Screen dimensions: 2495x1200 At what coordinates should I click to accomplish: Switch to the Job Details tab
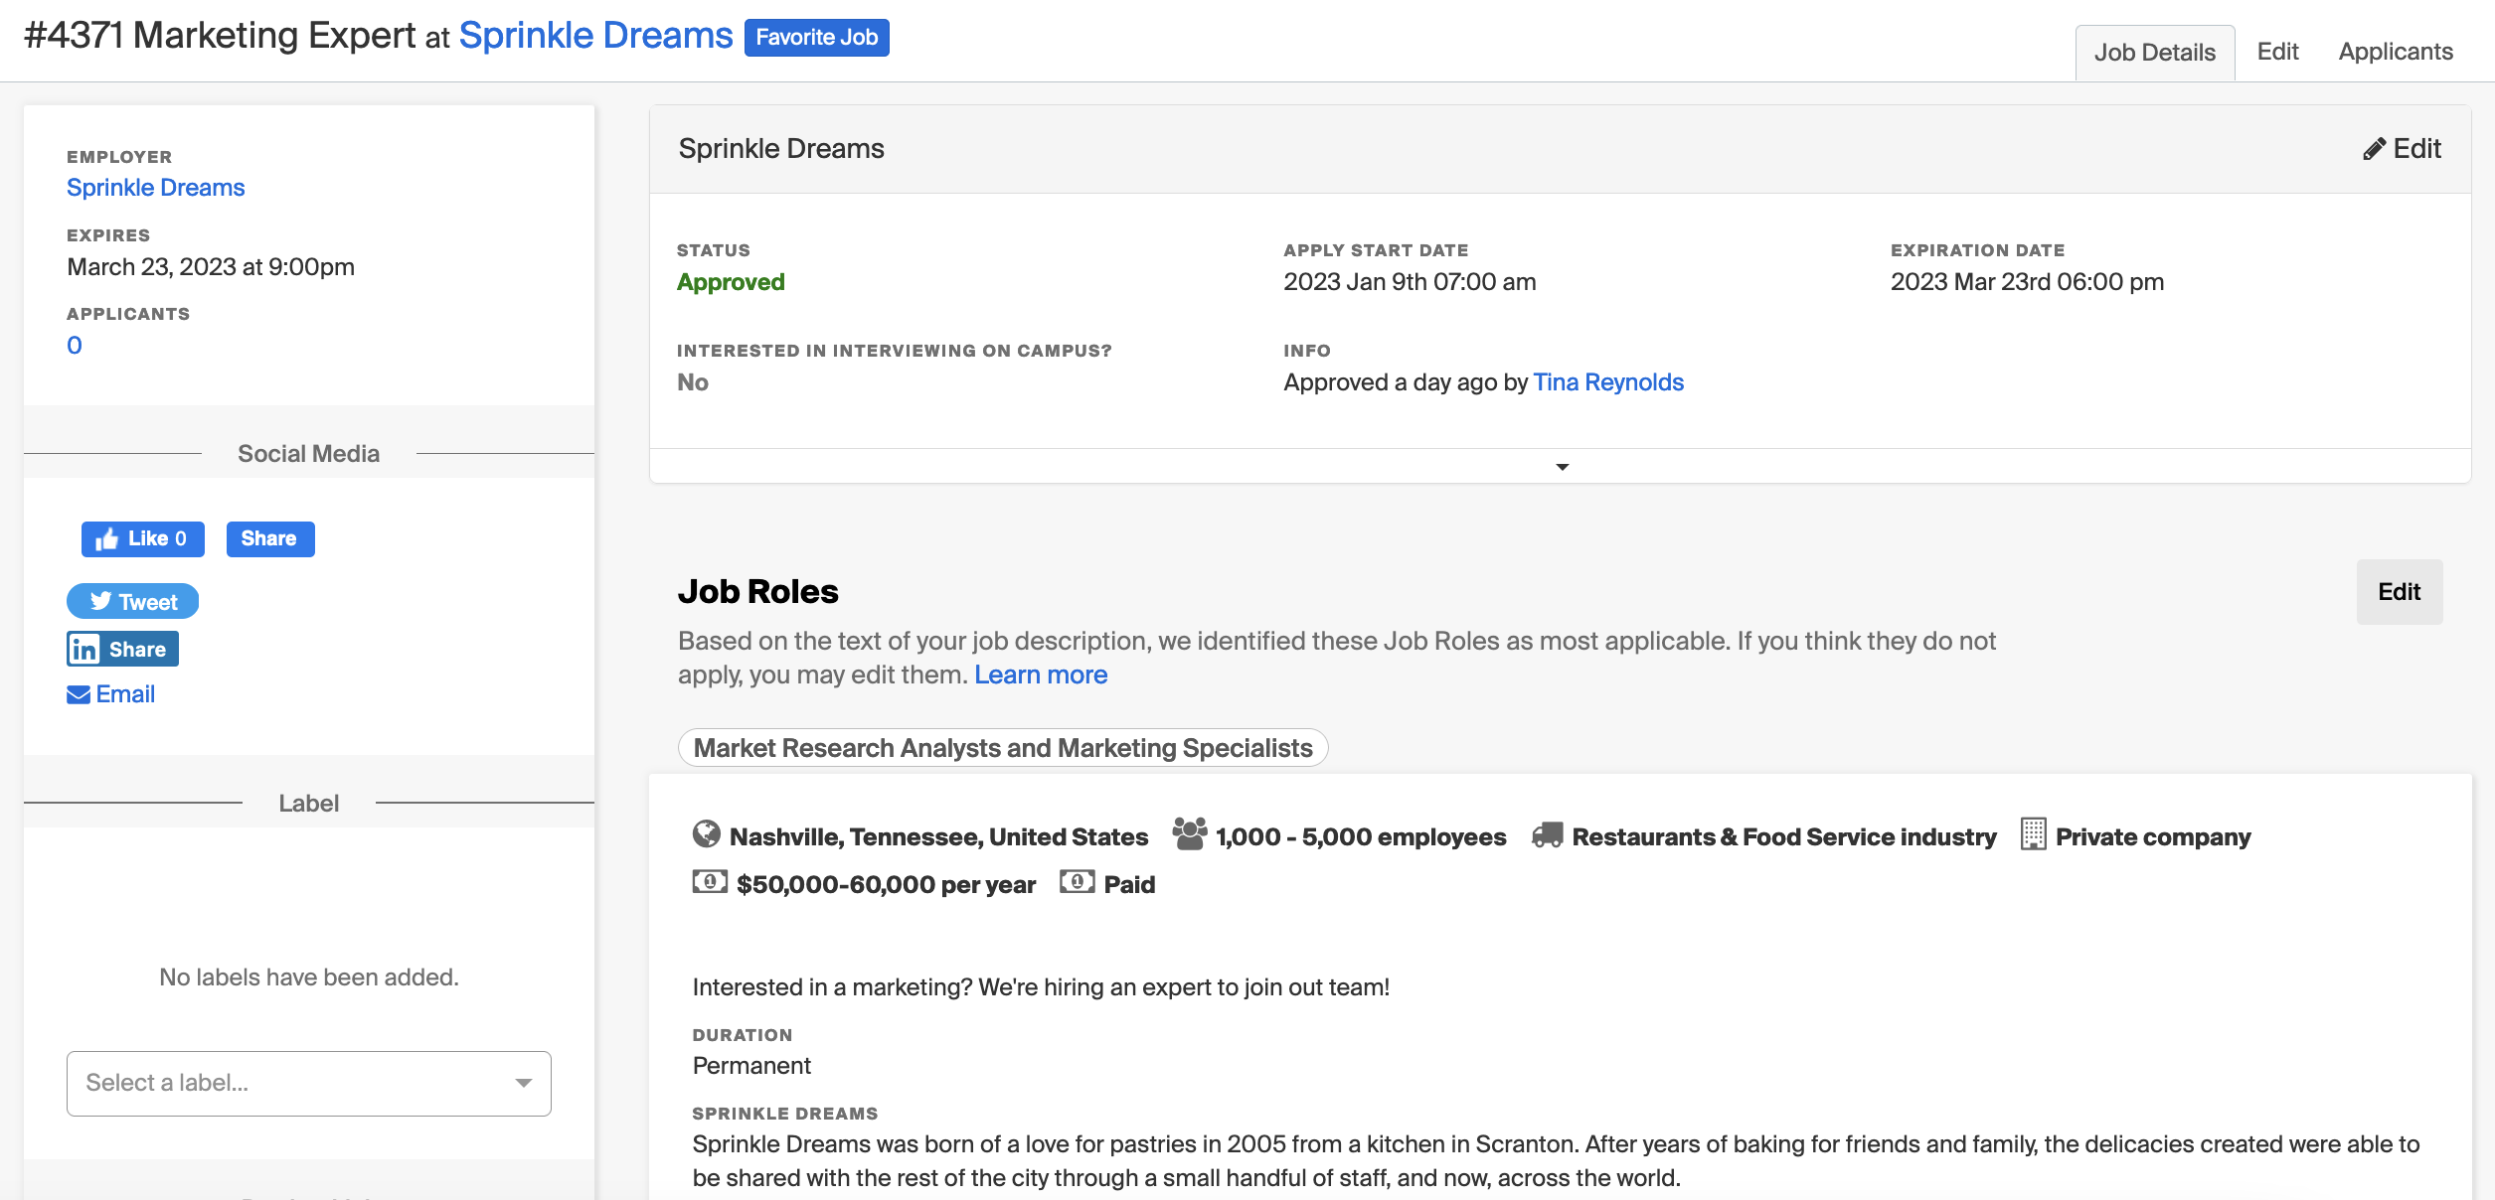tap(2154, 52)
